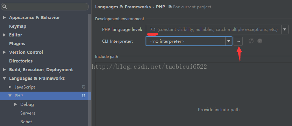Click the For current project icon in header
The width and height of the screenshot is (292, 126).
pos(170,7)
